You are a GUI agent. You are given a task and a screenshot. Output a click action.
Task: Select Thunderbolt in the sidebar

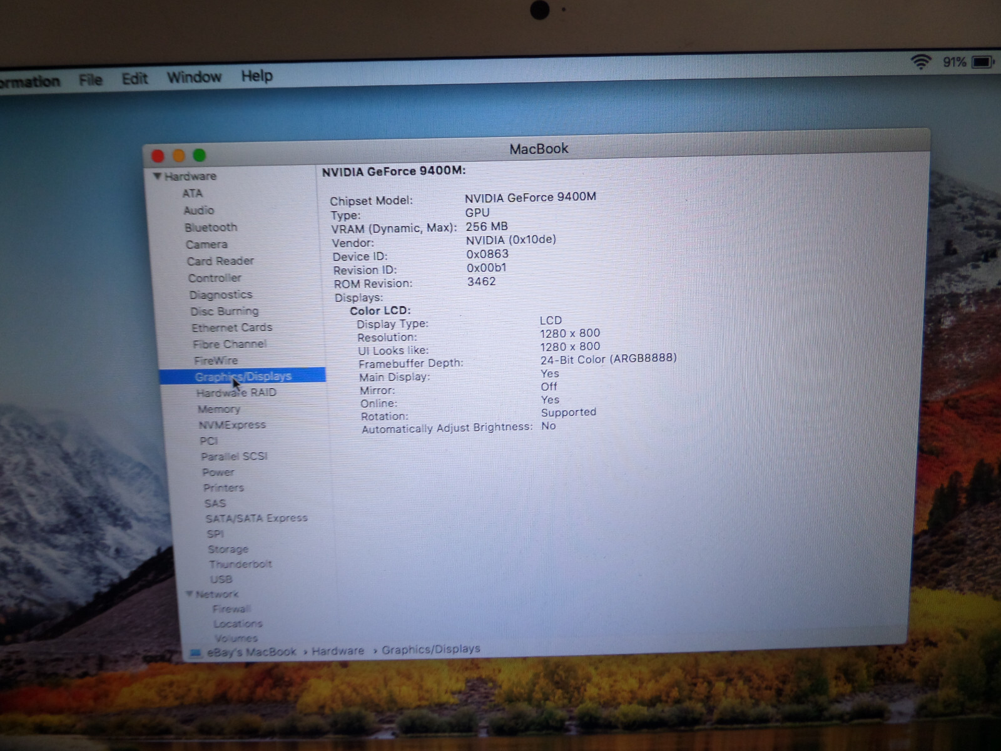pos(241,564)
